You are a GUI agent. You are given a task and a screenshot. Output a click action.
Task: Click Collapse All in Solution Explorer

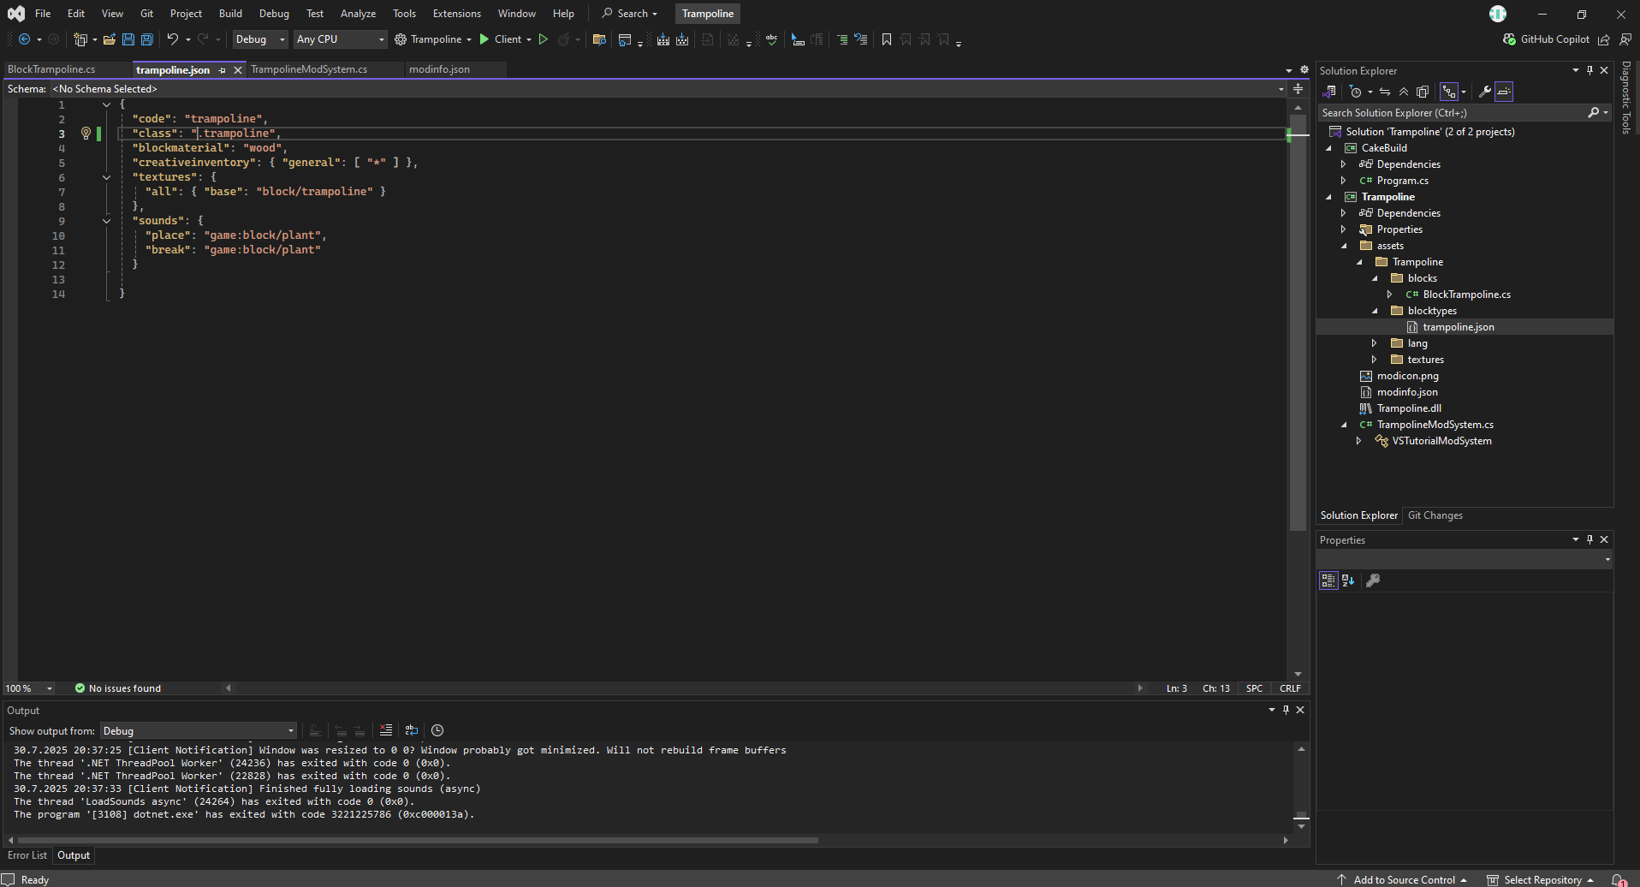1404,92
